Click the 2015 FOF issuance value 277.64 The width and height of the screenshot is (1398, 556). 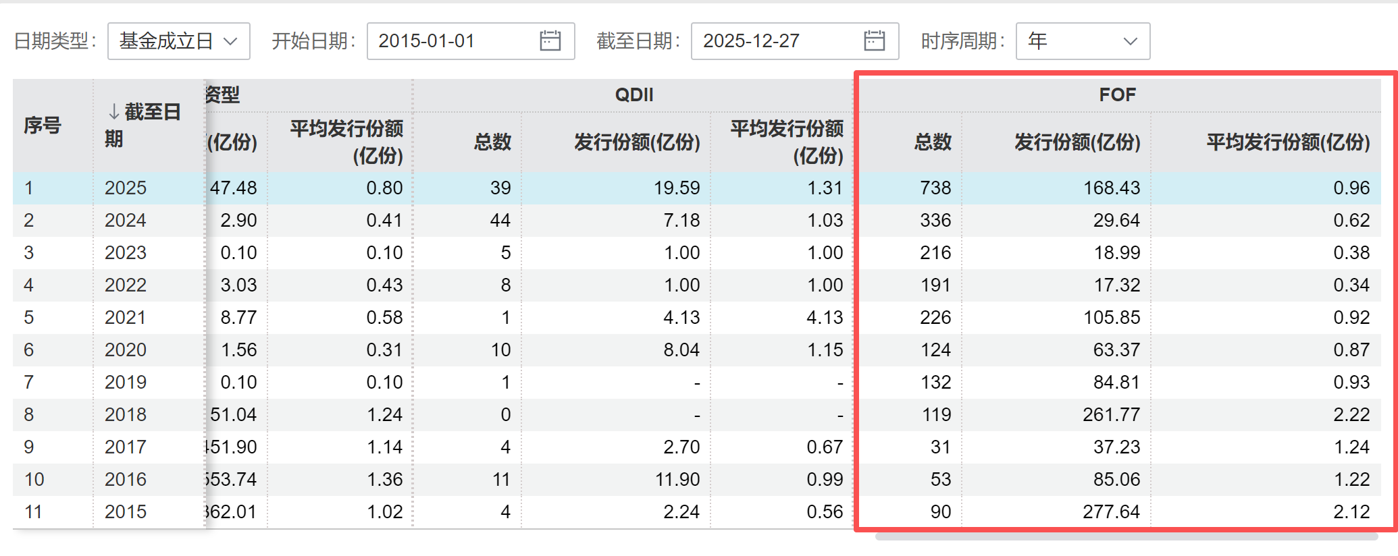pyautogui.click(x=1111, y=511)
